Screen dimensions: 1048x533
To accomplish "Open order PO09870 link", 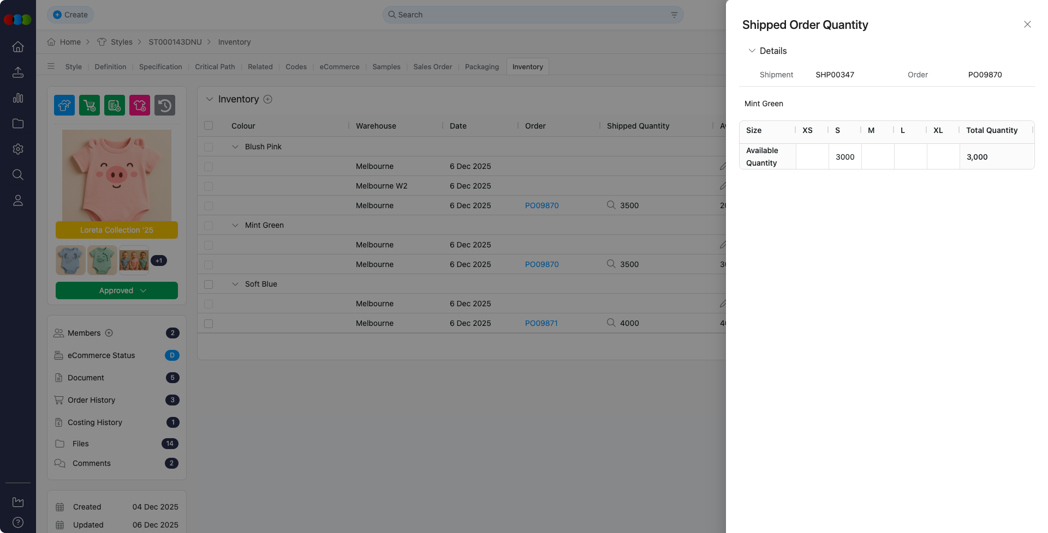I will [x=541, y=205].
